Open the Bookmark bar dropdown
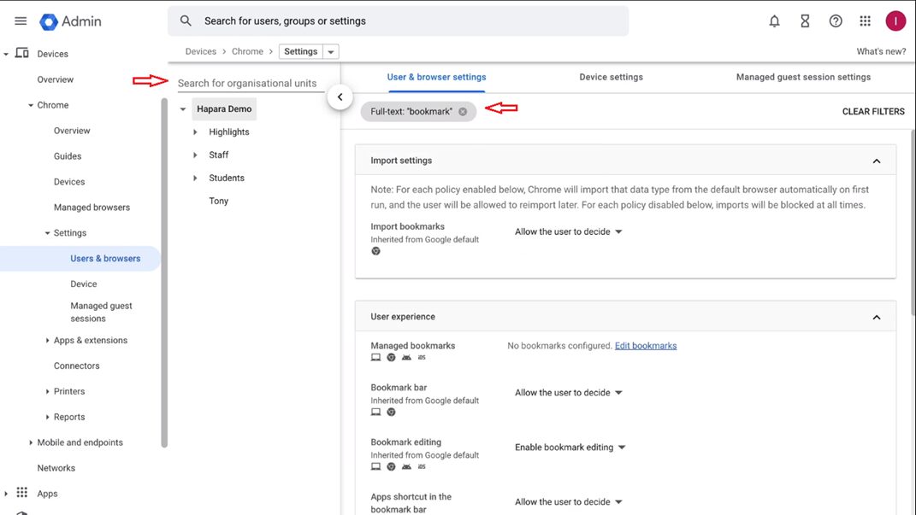This screenshot has width=916, height=515. 569,393
